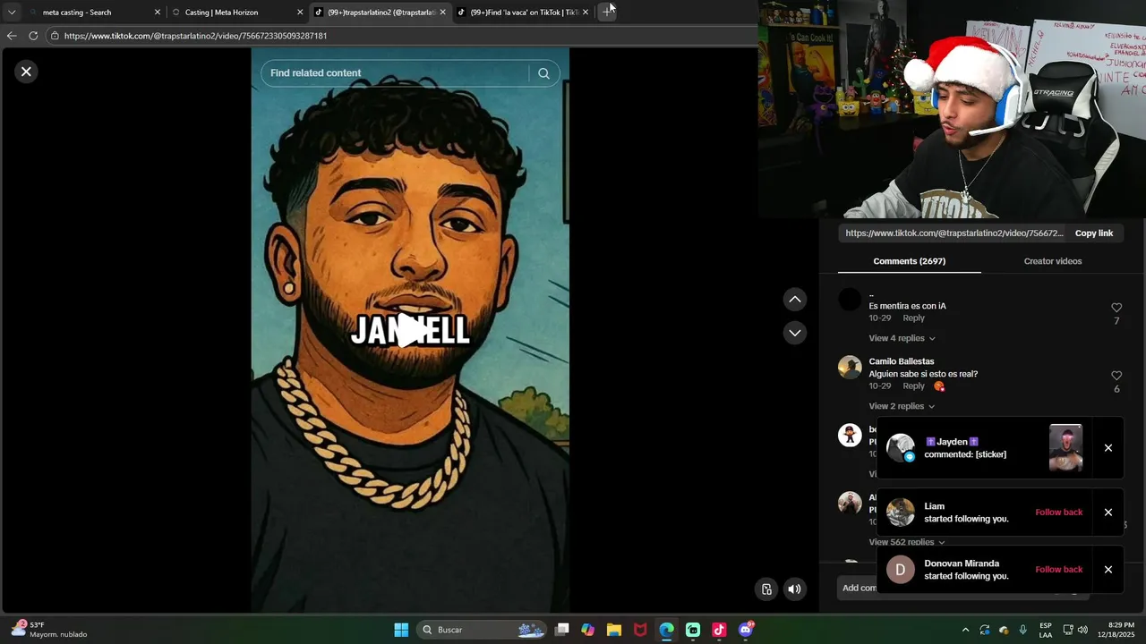
Task: Close the "Find 'la vaca'" TikTok tab
Action: 586,13
